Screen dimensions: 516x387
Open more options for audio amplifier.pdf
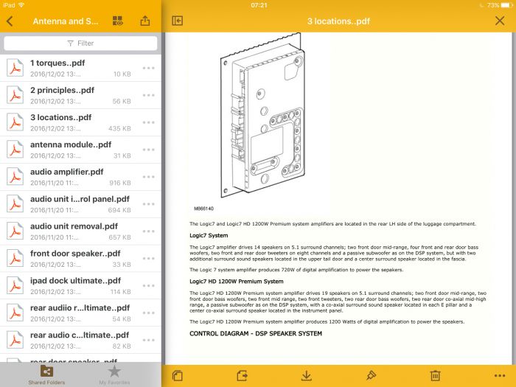[x=149, y=177]
